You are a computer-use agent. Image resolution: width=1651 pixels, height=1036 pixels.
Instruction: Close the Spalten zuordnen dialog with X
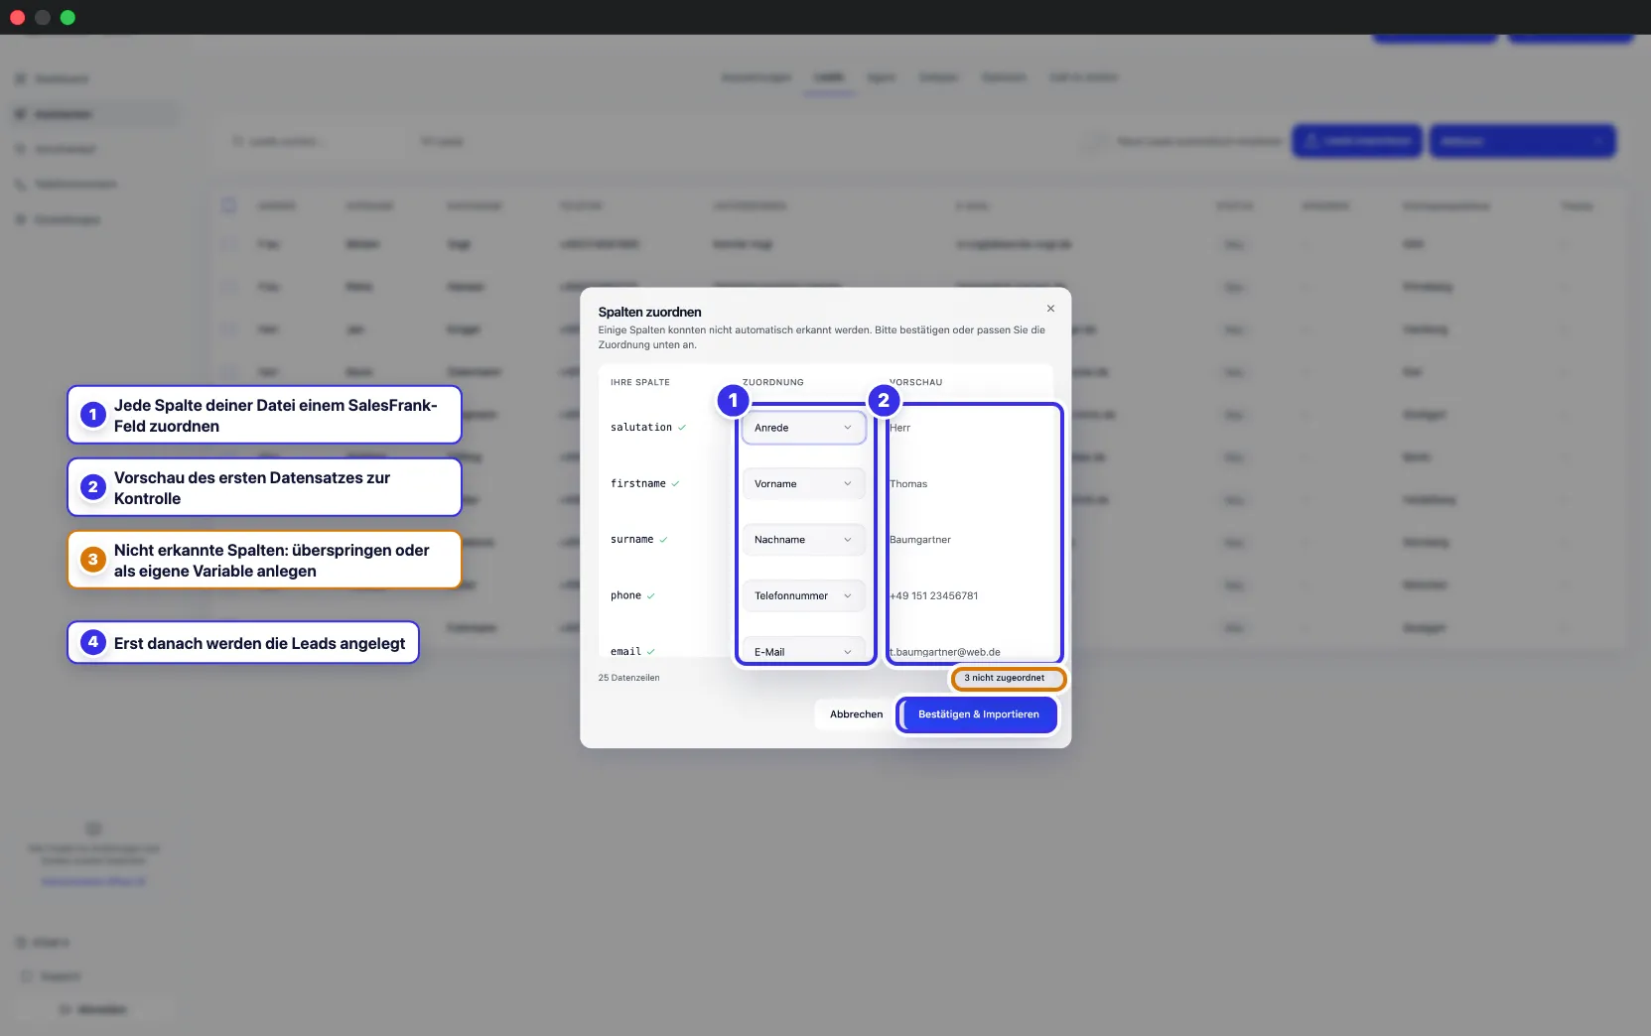(x=1050, y=309)
